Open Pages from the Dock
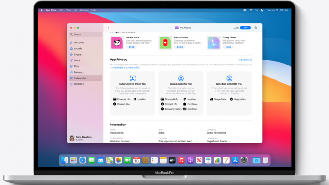This screenshot has height=185, width=329. point(226,160)
